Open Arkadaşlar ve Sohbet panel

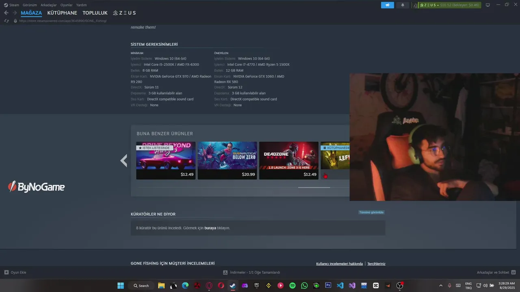pyautogui.click(x=496, y=272)
